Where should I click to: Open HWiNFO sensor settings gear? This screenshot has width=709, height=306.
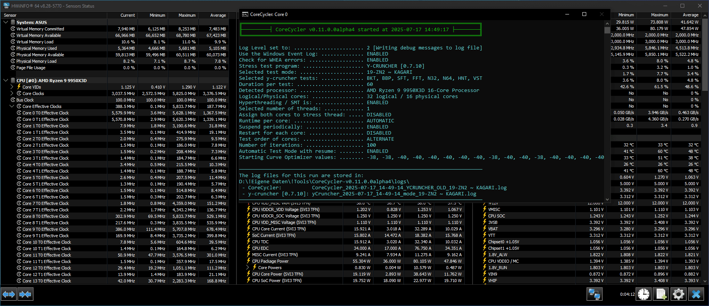(x=678, y=294)
